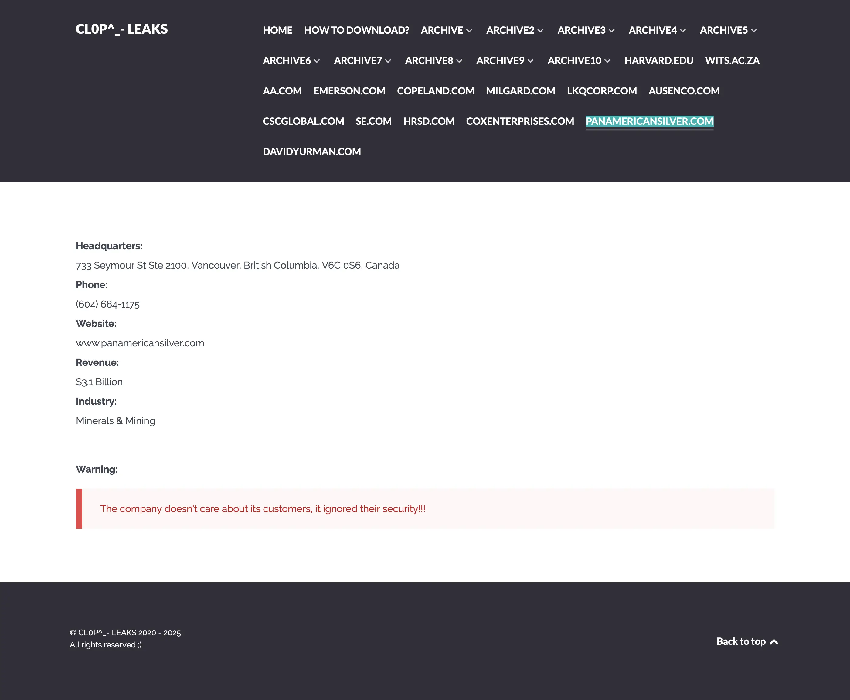
Task: Open the HOW TO DOWNLOAD? page
Action: point(356,30)
